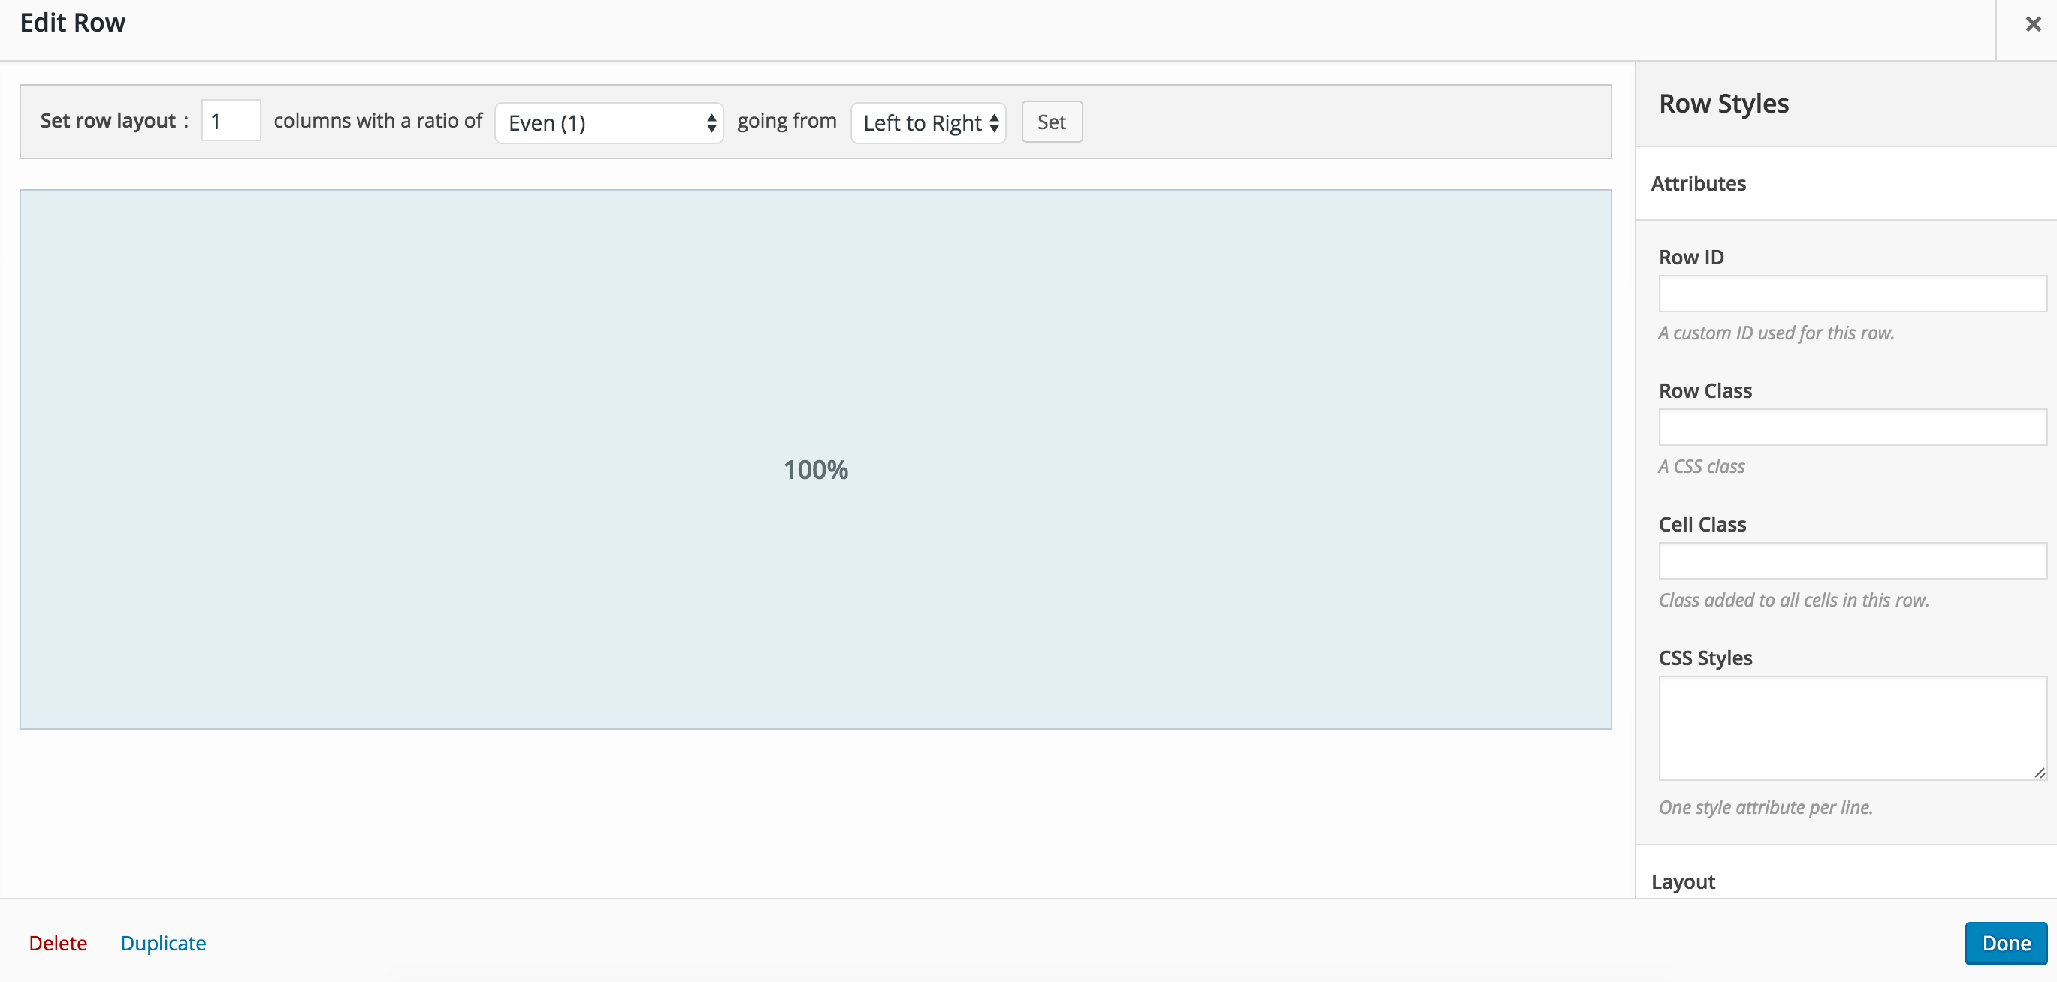Open the Left to Right direction dropdown

tap(928, 123)
